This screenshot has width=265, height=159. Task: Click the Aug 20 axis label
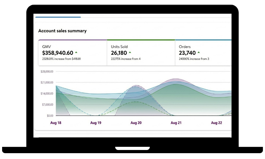pyautogui.click(x=136, y=123)
